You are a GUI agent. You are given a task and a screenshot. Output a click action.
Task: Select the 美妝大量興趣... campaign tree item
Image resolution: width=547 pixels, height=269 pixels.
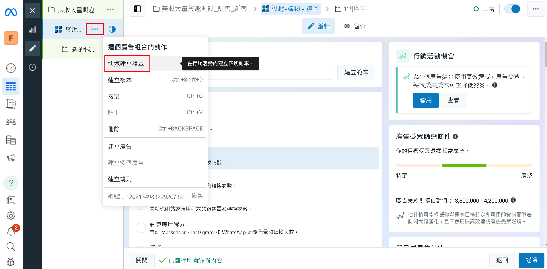coord(73,10)
